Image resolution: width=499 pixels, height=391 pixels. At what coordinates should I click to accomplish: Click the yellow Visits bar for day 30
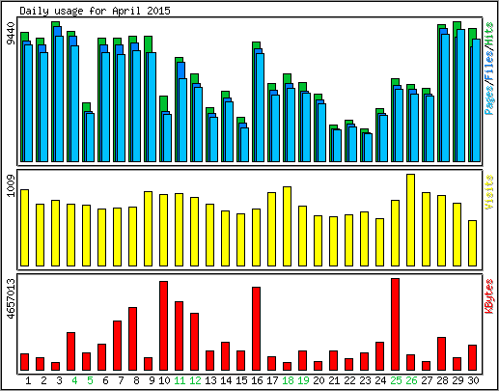[x=472, y=243]
